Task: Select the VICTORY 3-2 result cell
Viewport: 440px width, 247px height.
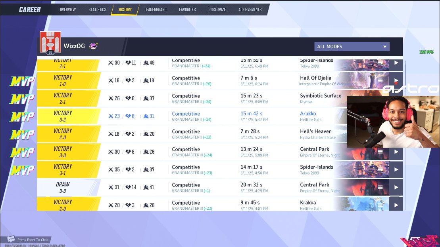Action: pyautogui.click(x=69, y=116)
